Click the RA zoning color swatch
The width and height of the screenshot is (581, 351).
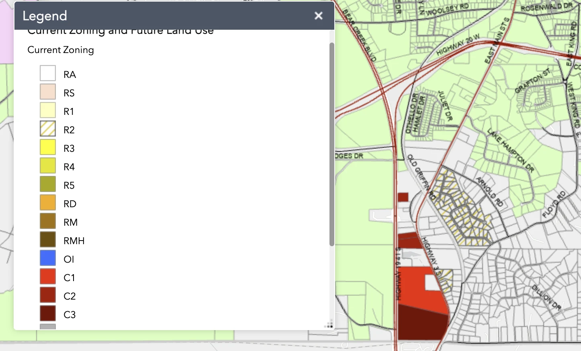point(48,73)
